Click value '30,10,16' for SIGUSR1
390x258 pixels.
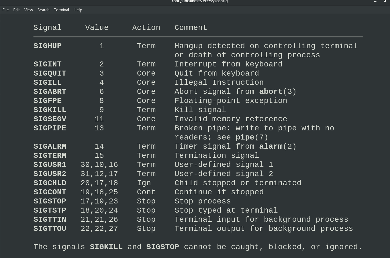[99, 165]
